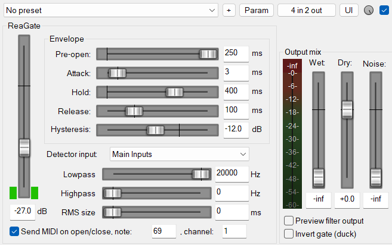Click the Hysteresis slider handle
This screenshot has height=245, width=392.
tap(156, 130)
